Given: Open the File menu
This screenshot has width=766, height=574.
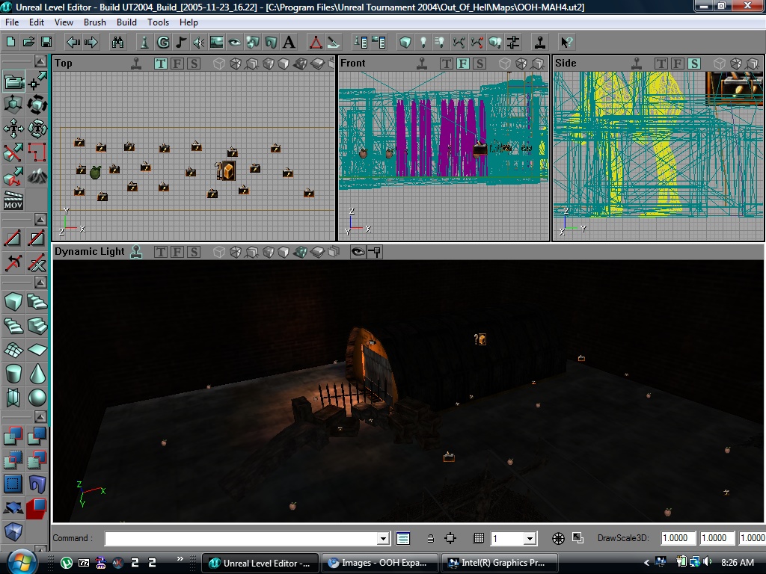Looking at the screenshot, I should tap(12, 22).
